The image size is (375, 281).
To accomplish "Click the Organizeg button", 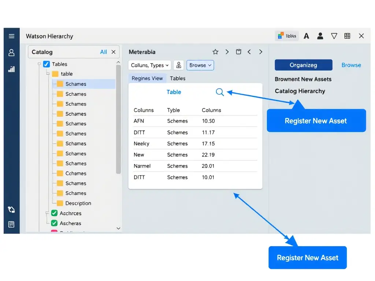I will point(304,65).
